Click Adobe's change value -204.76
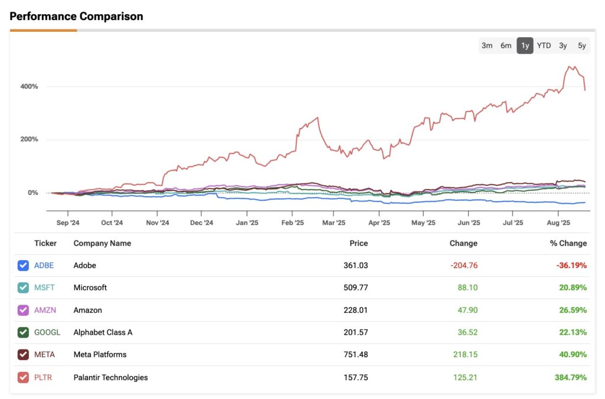 tap(464, 265)
